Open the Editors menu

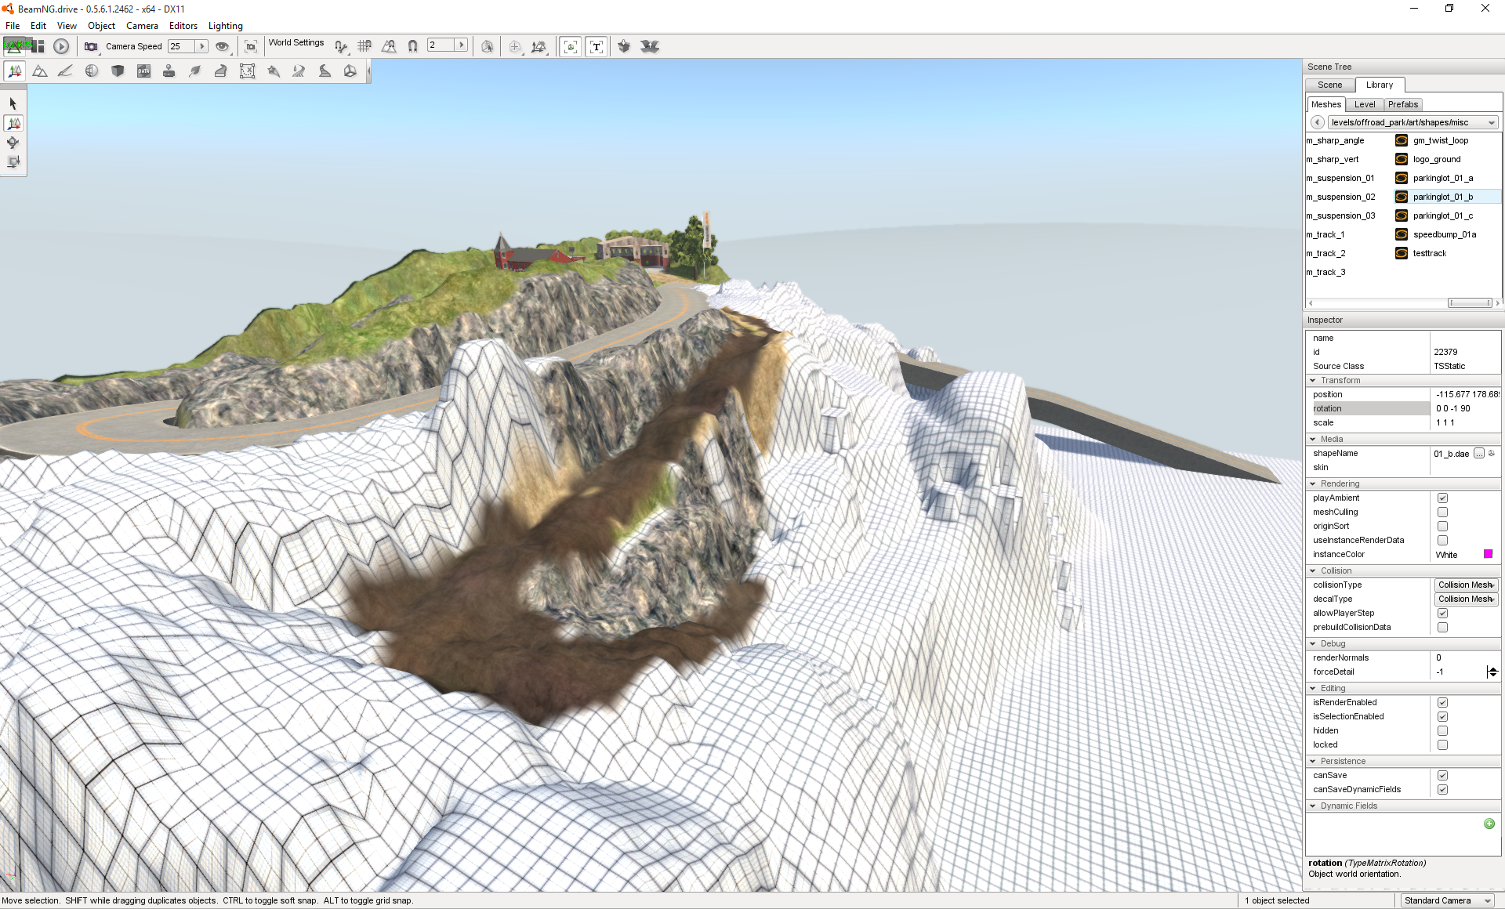(183, 26)
